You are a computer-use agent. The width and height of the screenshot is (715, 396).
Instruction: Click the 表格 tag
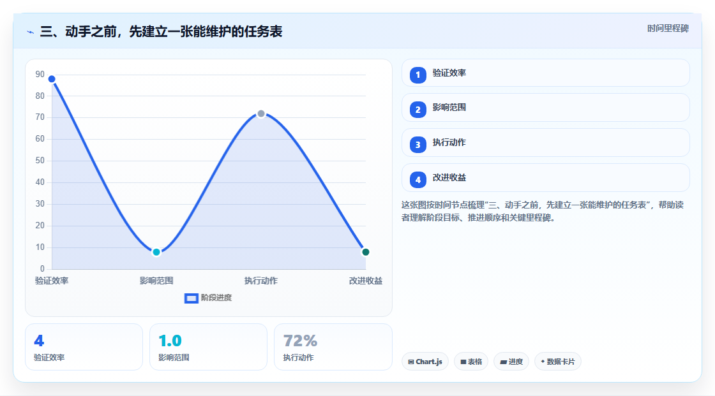coord(471,362)
